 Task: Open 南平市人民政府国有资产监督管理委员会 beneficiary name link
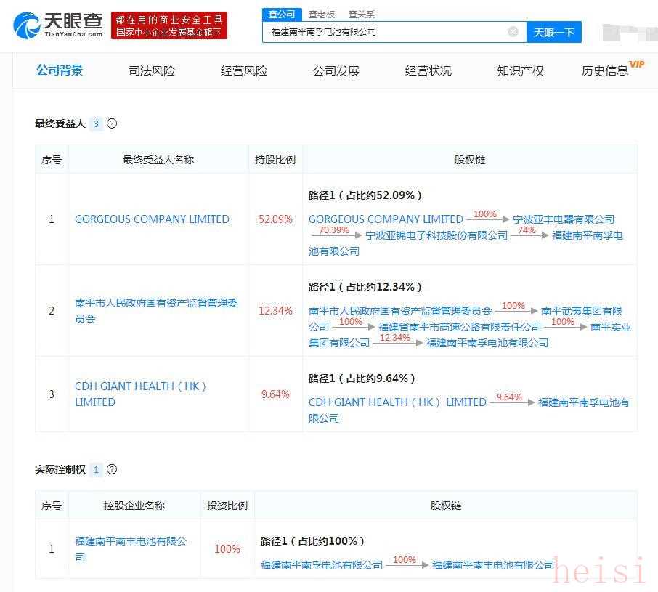(156, 310)
